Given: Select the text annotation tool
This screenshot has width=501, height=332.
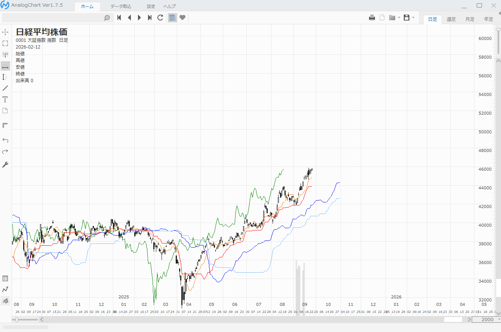Looking at the screenshot, I should tap(5, 99).
